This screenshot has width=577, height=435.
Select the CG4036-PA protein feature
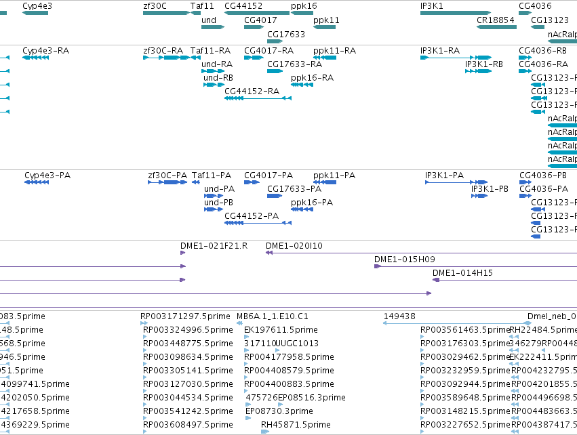(525, 196)
